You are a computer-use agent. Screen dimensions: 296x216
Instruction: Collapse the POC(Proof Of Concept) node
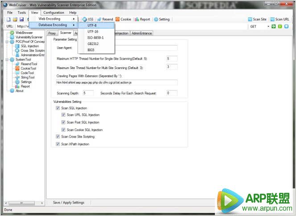7,42
